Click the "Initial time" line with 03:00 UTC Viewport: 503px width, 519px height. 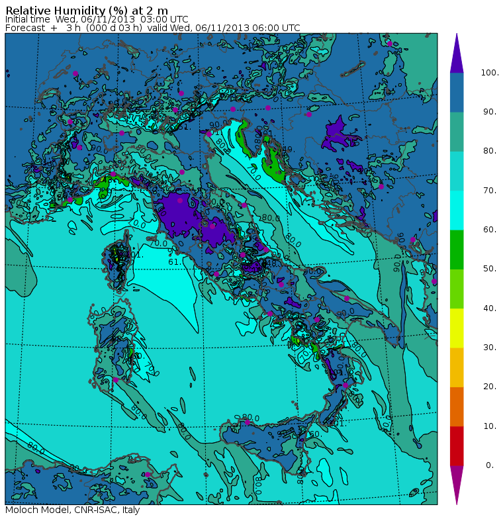tap(97, 20)
